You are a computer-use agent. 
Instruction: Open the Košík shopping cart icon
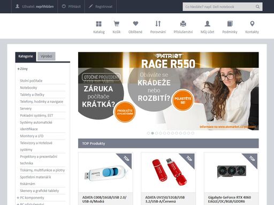pos(117,23)
